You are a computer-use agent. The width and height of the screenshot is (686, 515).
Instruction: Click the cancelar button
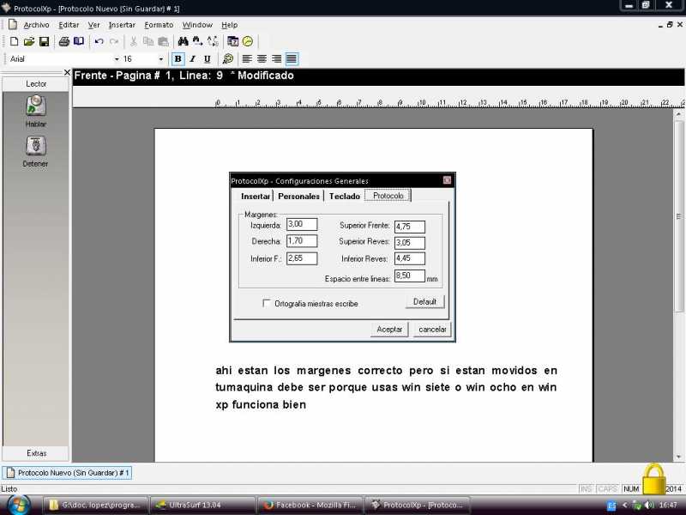(432, 330)
